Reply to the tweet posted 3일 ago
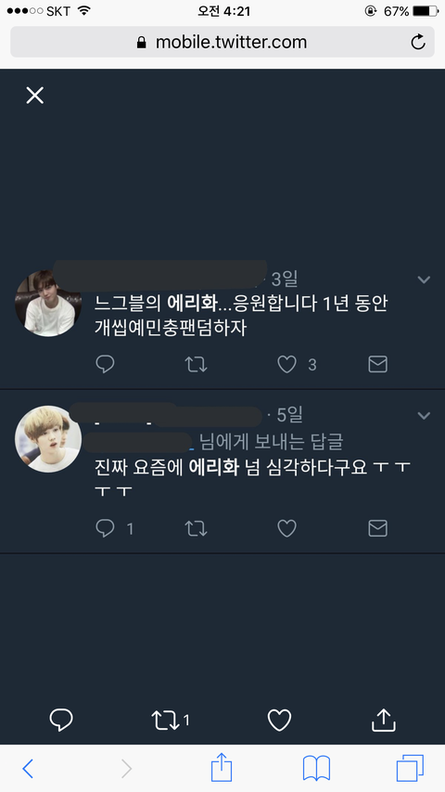Viewport: 445px width, 792px height. coord(105,364)
